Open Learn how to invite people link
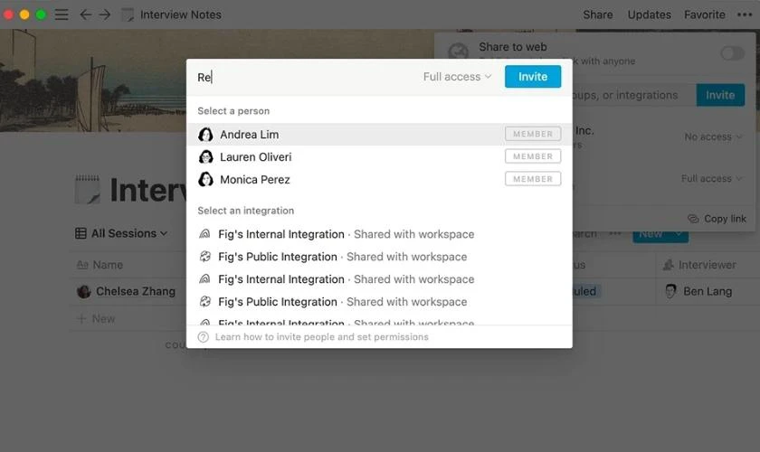Image resolution: width=760 pixels, height=452 pixels. (x=321, y=336)
